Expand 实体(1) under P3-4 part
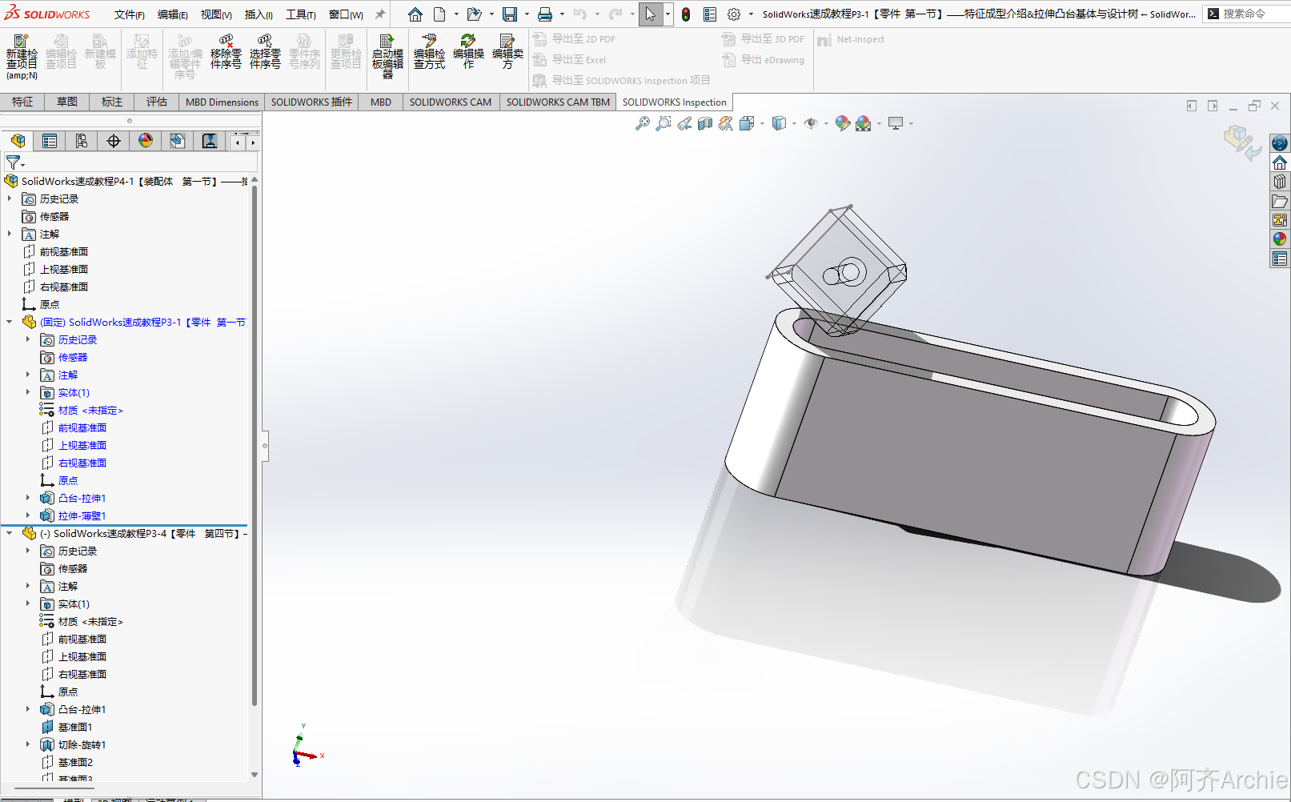The image size is (1291, 802). tap(28, 604)
